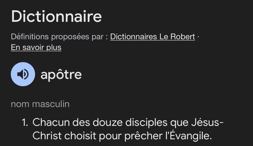This screenshot has height=146, width=253.
Task: Click the word Robert in the source link
Action: coord(184,36)
